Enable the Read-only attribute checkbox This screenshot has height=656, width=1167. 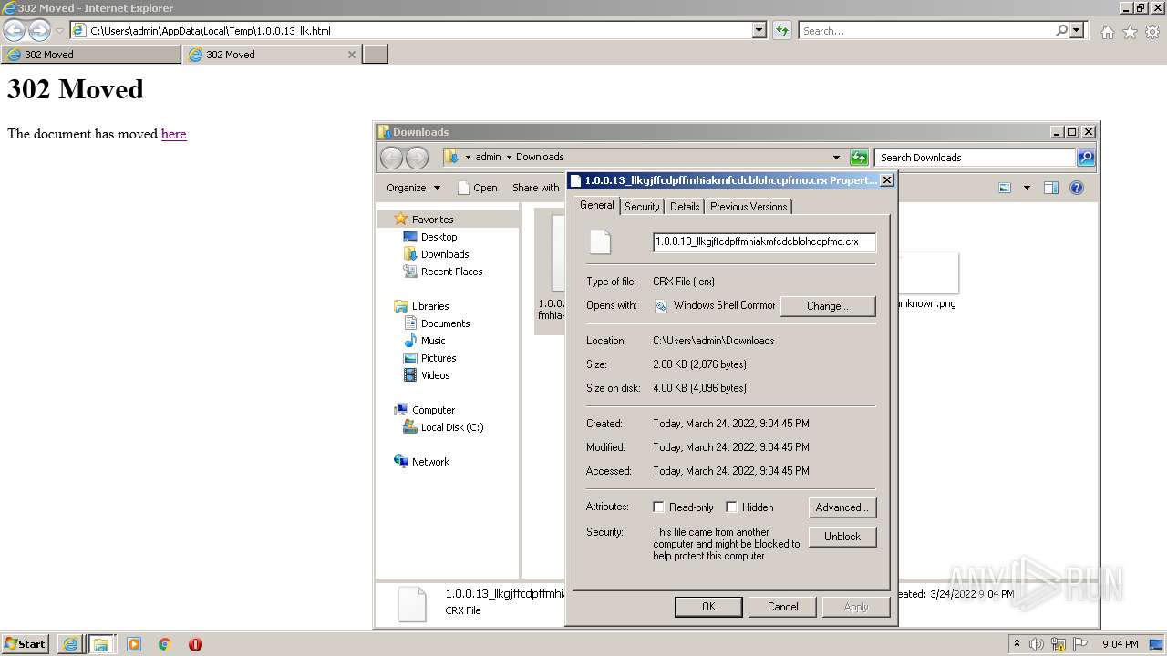click(658, 507)
